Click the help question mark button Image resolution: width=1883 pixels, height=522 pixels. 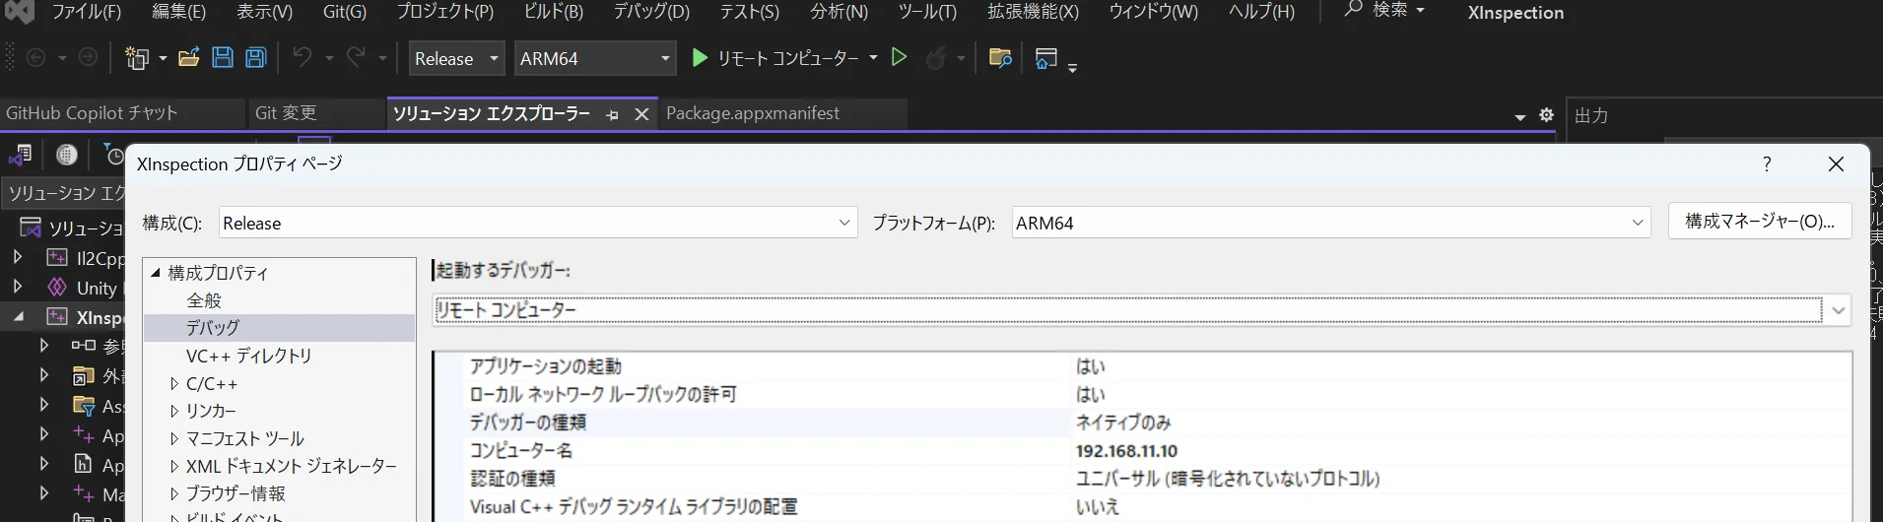1767,163
